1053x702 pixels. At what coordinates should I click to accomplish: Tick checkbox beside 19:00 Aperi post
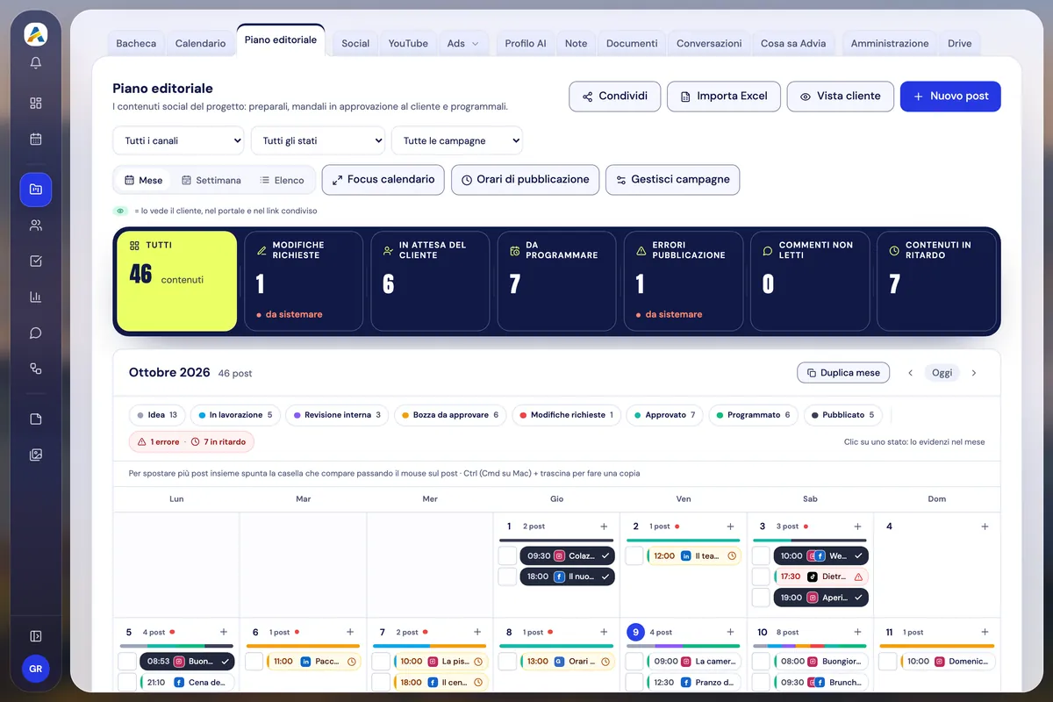tap(761, 598)
